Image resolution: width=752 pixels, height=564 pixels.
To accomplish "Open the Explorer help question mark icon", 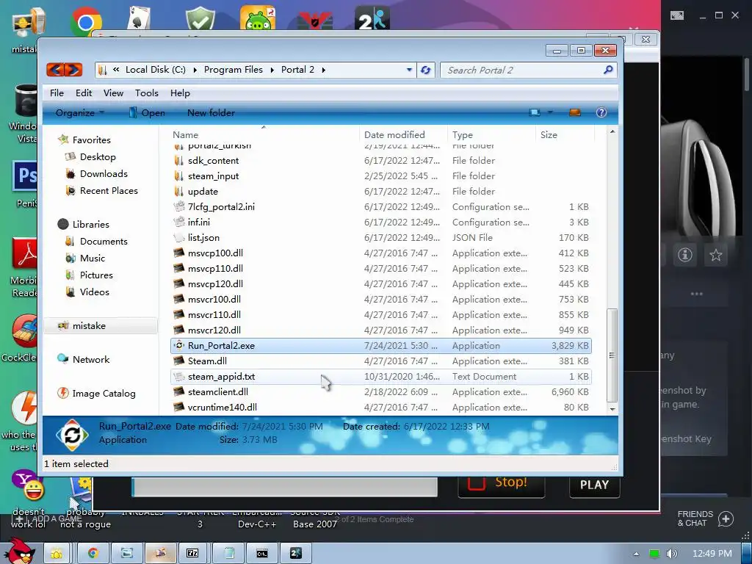I will coord(601,112).
